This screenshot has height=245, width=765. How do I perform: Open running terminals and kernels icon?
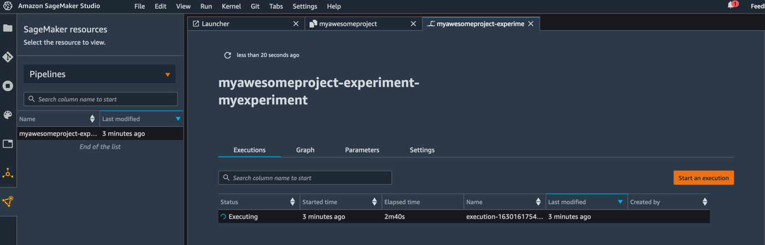tap(8, 86)
